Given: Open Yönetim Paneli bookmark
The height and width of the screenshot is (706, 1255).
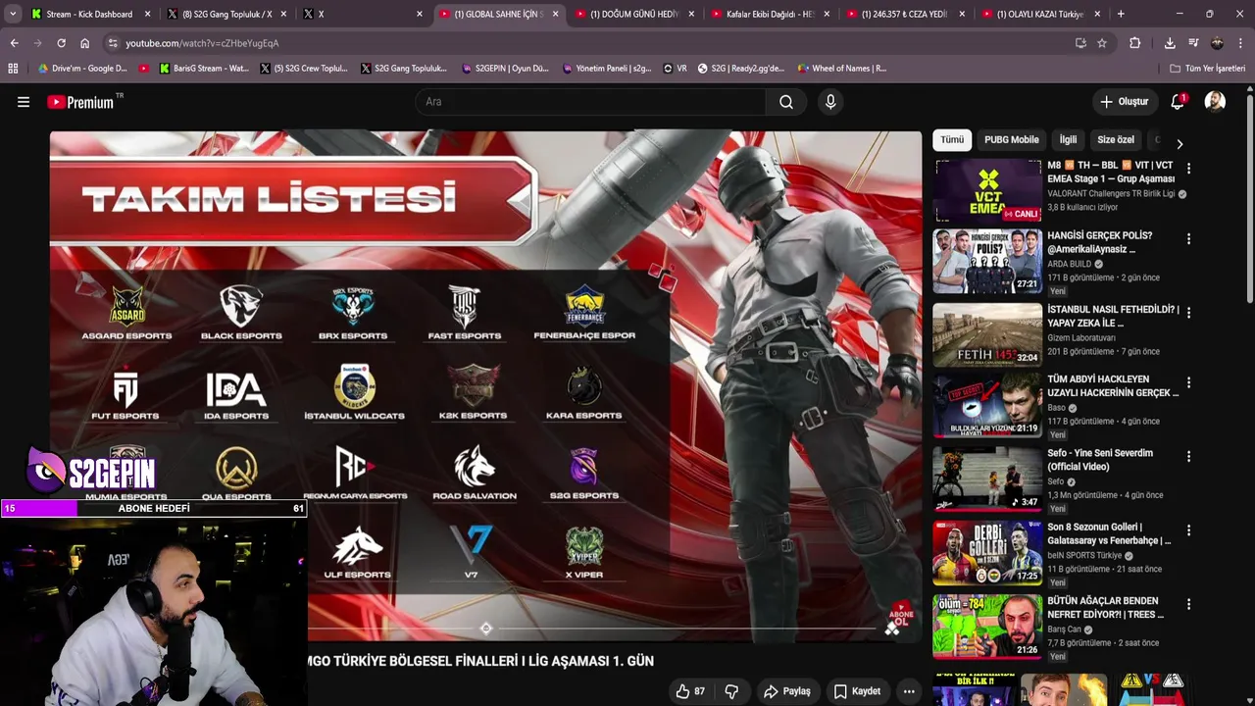Looking at the screenshot, I should pyautogui.click(x=606, y=69).
